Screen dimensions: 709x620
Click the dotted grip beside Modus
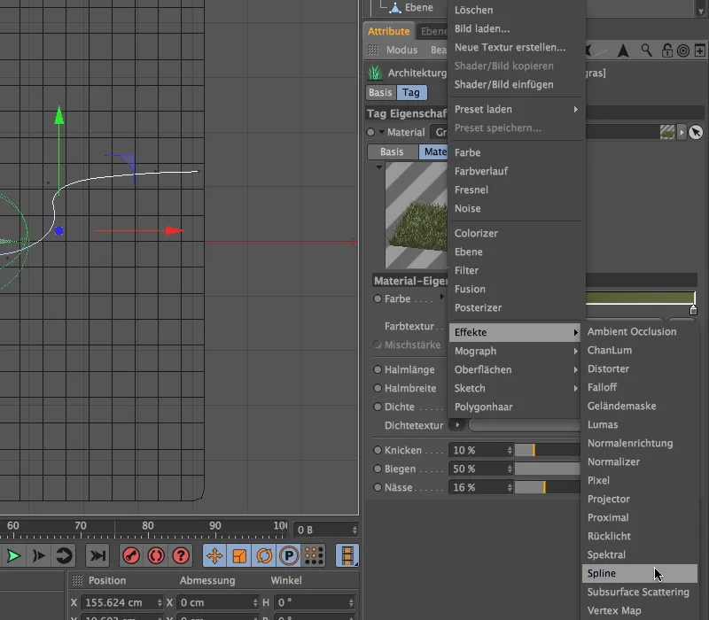tap(373, 50)
